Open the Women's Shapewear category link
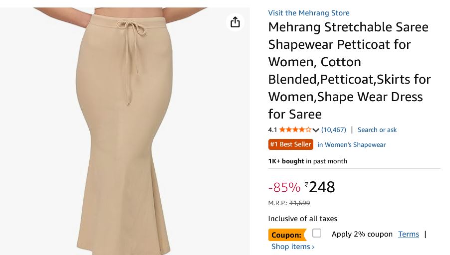 (x=351, y=145)
